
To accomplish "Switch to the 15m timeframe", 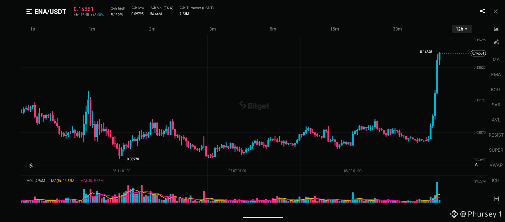I will coord(335,29).
